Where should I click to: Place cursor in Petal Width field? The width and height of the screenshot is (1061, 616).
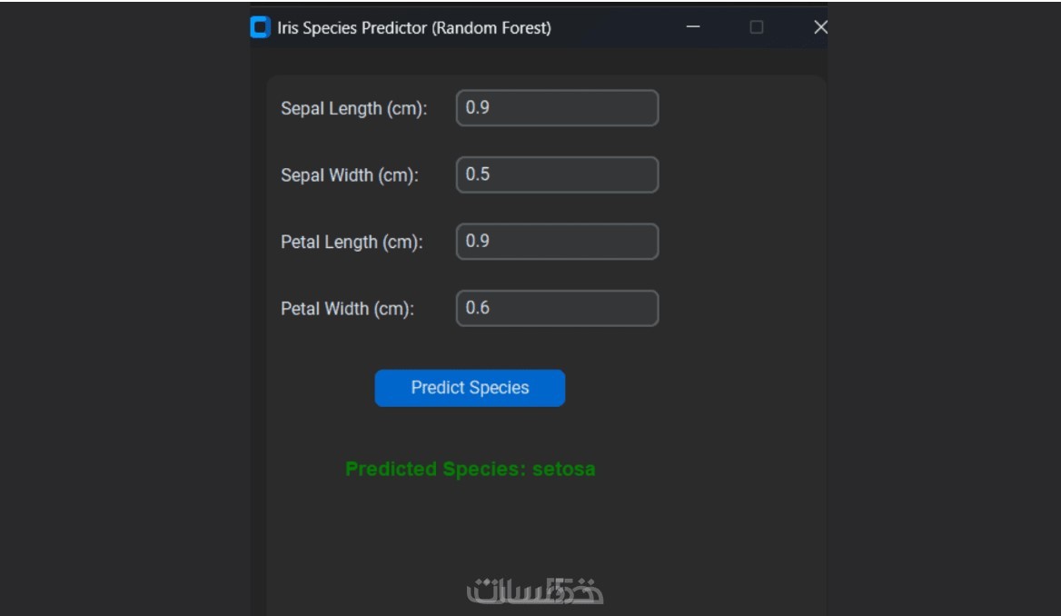tap(557, 308)
